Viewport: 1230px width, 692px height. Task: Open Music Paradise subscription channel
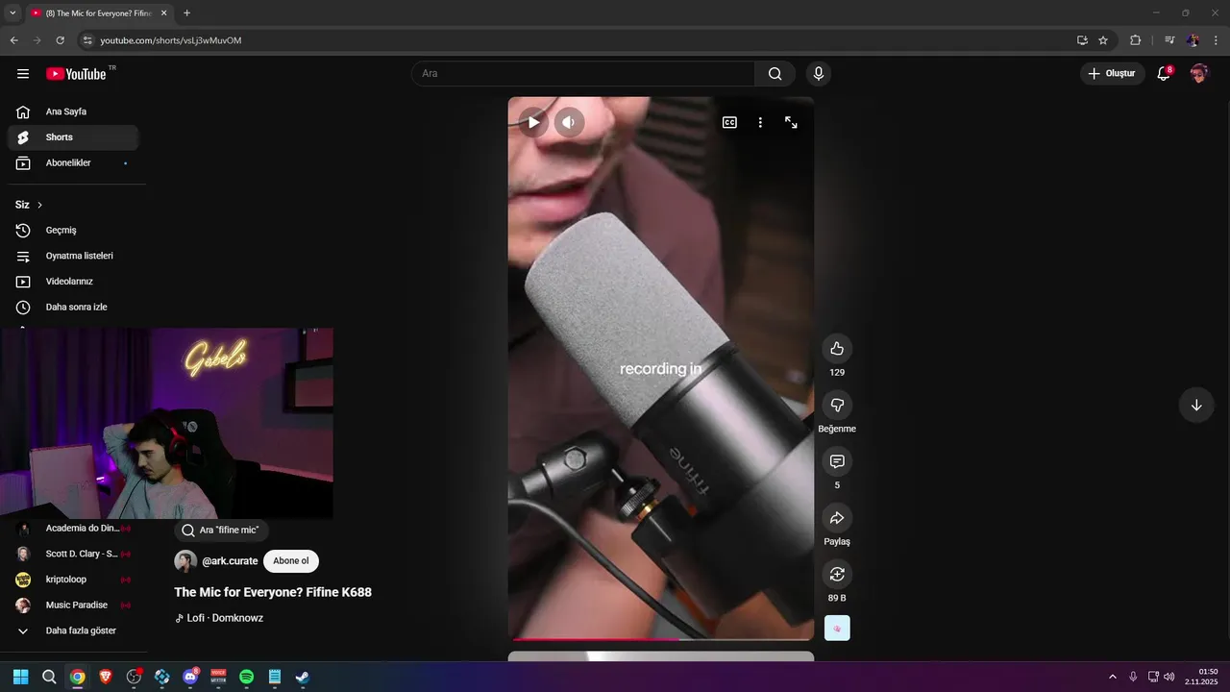point(73,605)
